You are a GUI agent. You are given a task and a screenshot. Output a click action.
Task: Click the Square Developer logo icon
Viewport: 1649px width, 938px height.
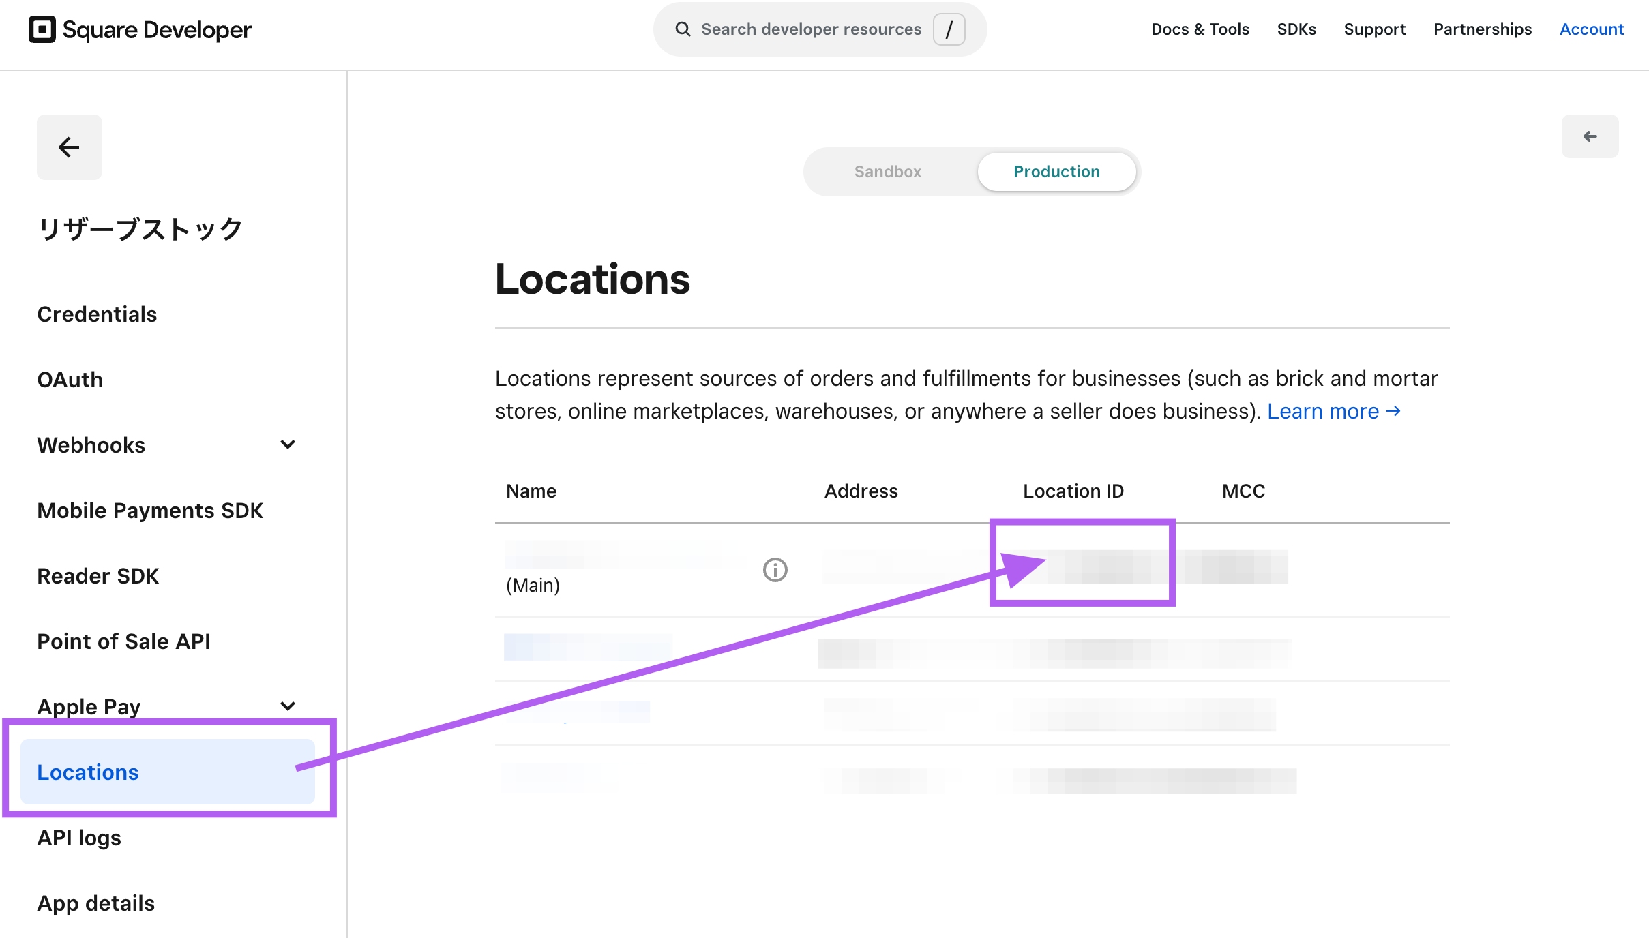click(x=42, y=29)
